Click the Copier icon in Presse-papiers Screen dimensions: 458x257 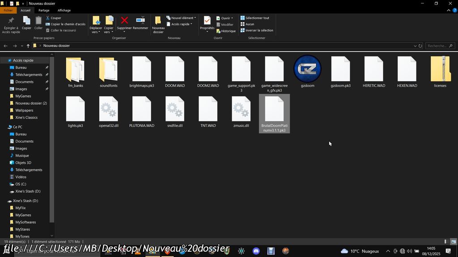[26, 21]
